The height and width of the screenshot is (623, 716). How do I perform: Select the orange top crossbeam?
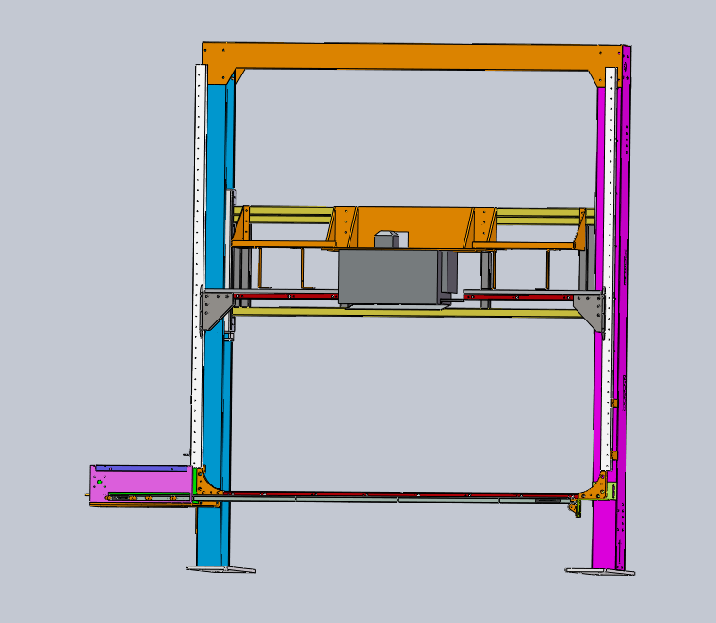415,57
